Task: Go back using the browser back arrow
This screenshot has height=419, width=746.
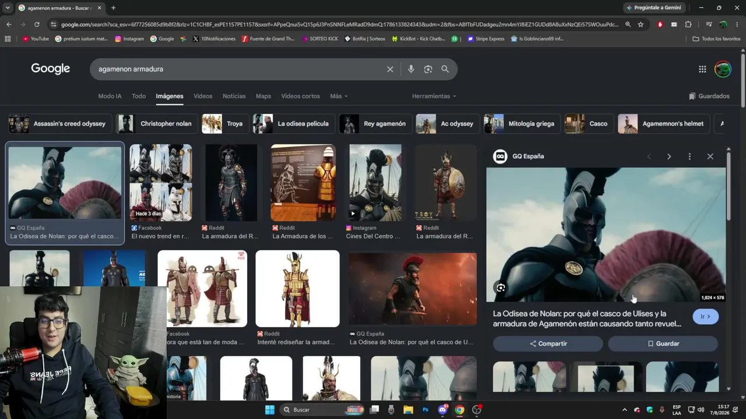Action: (9, 24)
